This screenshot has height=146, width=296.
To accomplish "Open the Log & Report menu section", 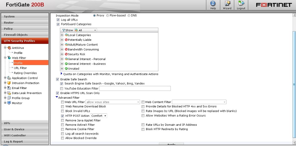I will click(25, 141).
